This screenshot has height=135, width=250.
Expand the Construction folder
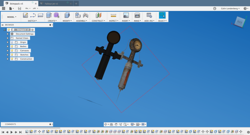[x=7, y=59]
